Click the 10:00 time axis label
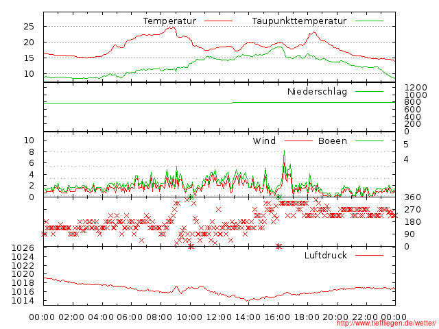 click(x=190, y=317)
